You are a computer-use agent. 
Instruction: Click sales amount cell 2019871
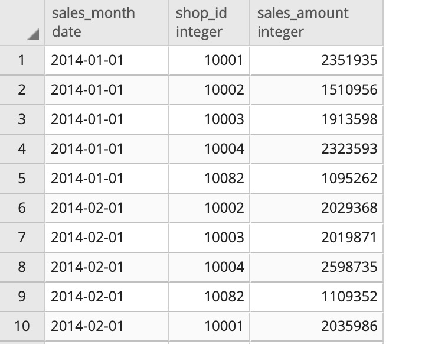316,238
